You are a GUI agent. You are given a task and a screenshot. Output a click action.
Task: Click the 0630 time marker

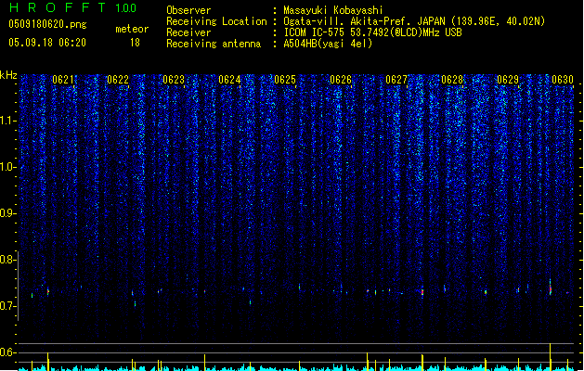tap(563, 80)
